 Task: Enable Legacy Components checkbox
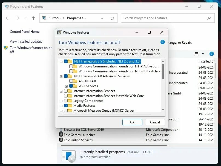tap(66, 101)
